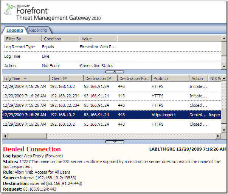
Task: Sort by the Log Time column header
Action: coord(26,79)
